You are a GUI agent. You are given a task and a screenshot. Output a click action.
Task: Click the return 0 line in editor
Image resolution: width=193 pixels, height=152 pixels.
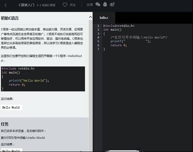pos(119,45)
